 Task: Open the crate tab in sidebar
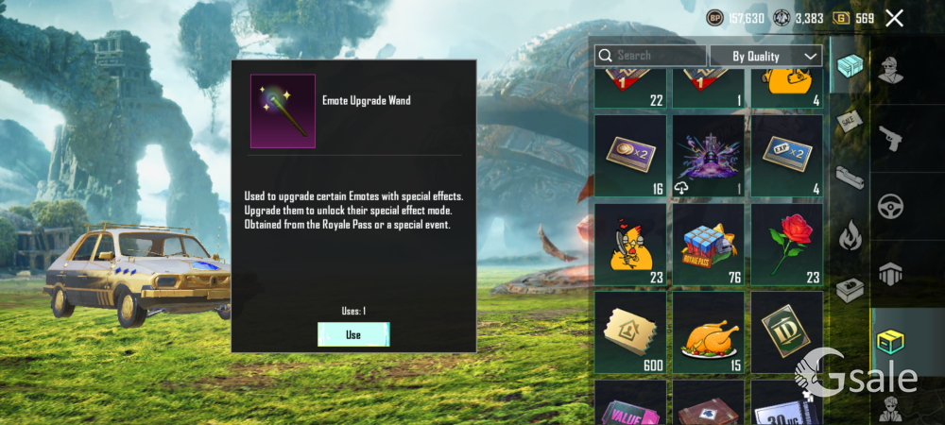point(850,65)
